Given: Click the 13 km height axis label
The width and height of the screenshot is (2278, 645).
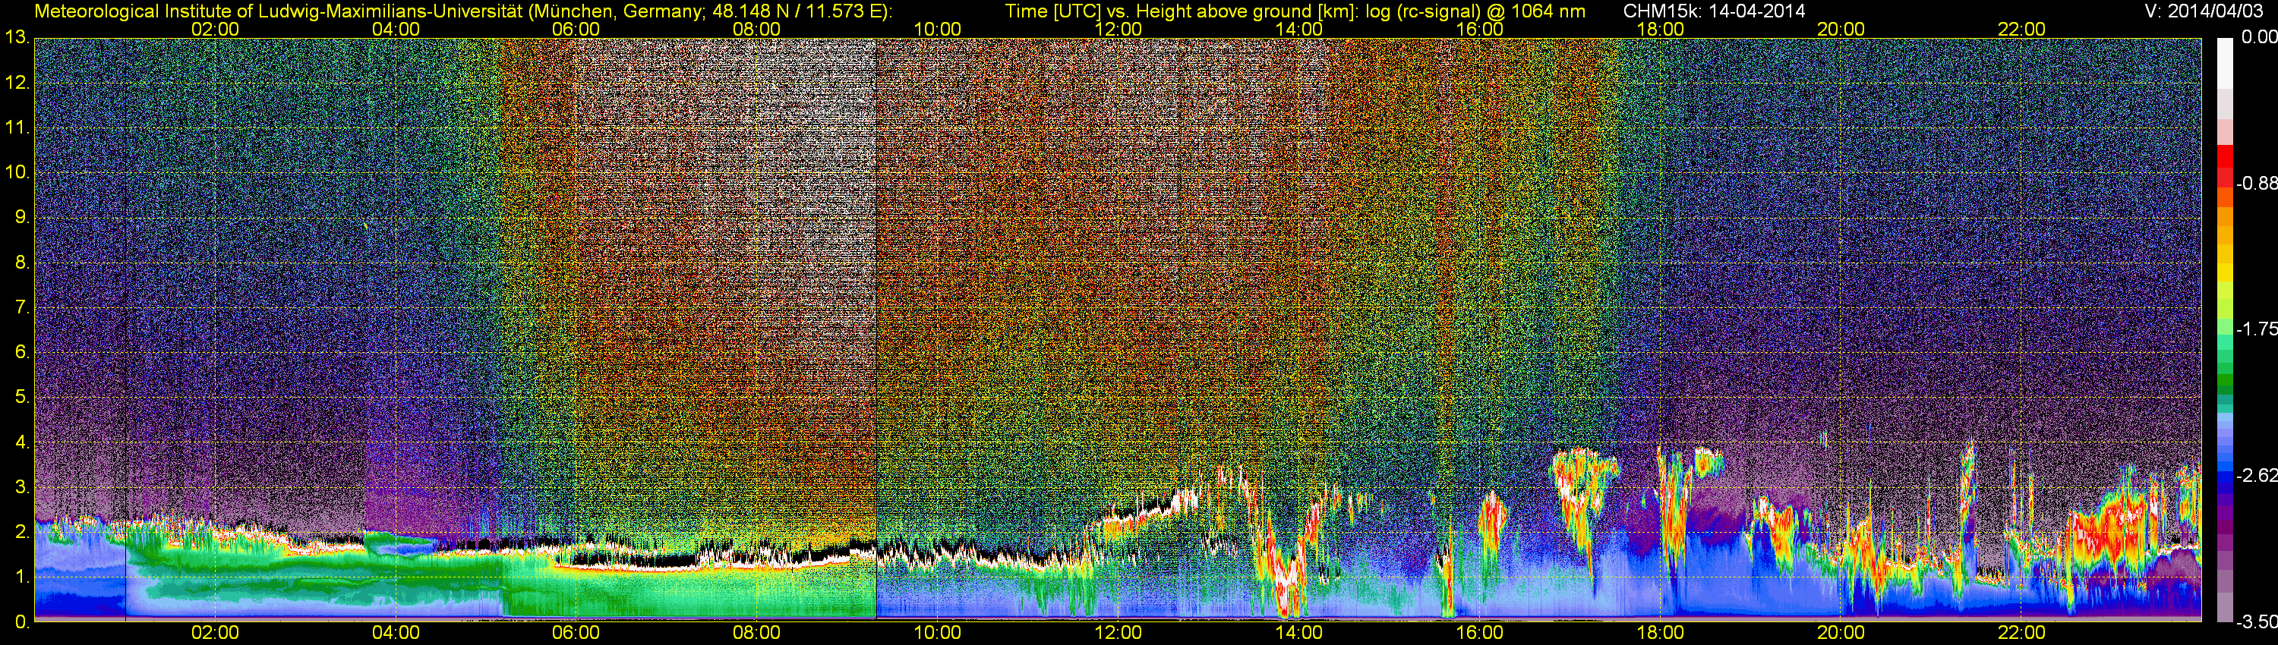Looking at the screenshot, I should (x=17, y=38).
